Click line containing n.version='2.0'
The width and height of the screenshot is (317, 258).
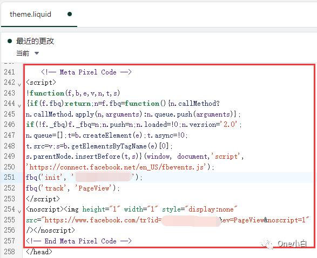pos(134,125)
